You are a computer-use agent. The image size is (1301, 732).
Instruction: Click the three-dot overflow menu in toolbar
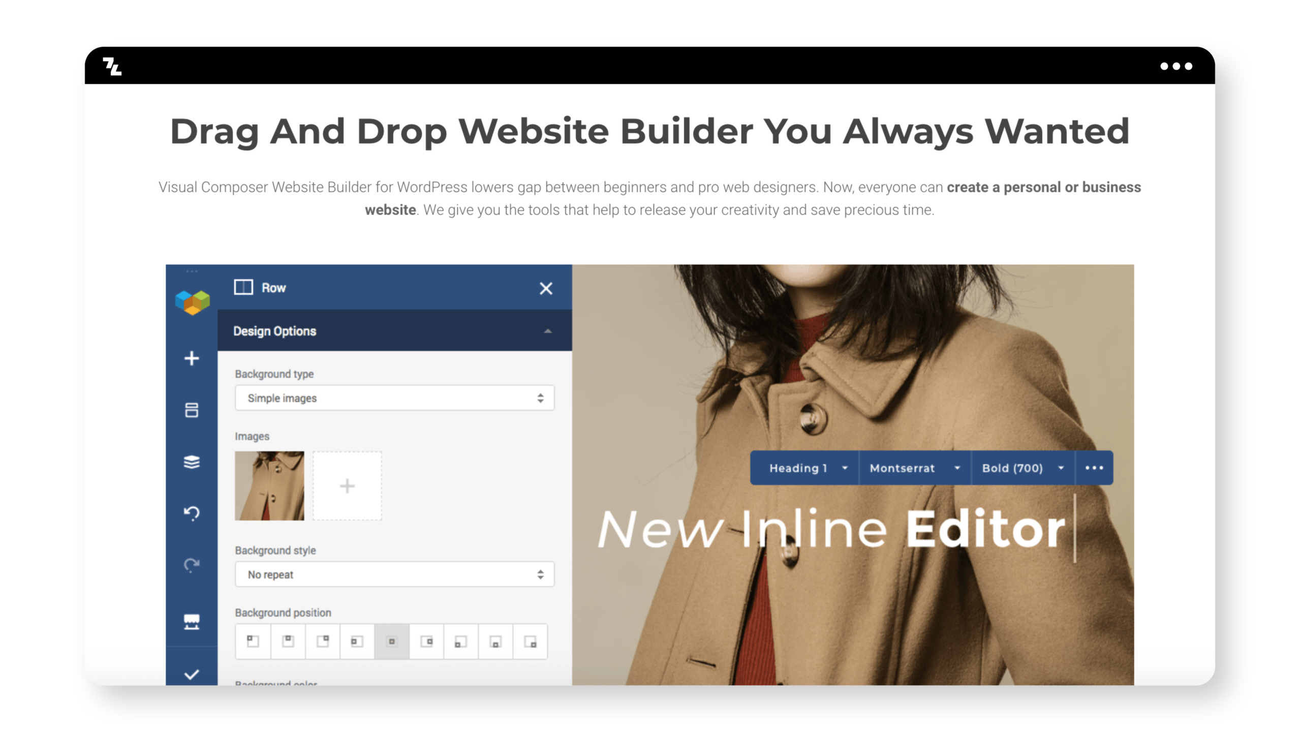pyautogui.click(x=1095, y=467)
